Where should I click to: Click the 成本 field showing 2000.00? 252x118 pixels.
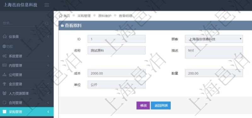[117, 73]
